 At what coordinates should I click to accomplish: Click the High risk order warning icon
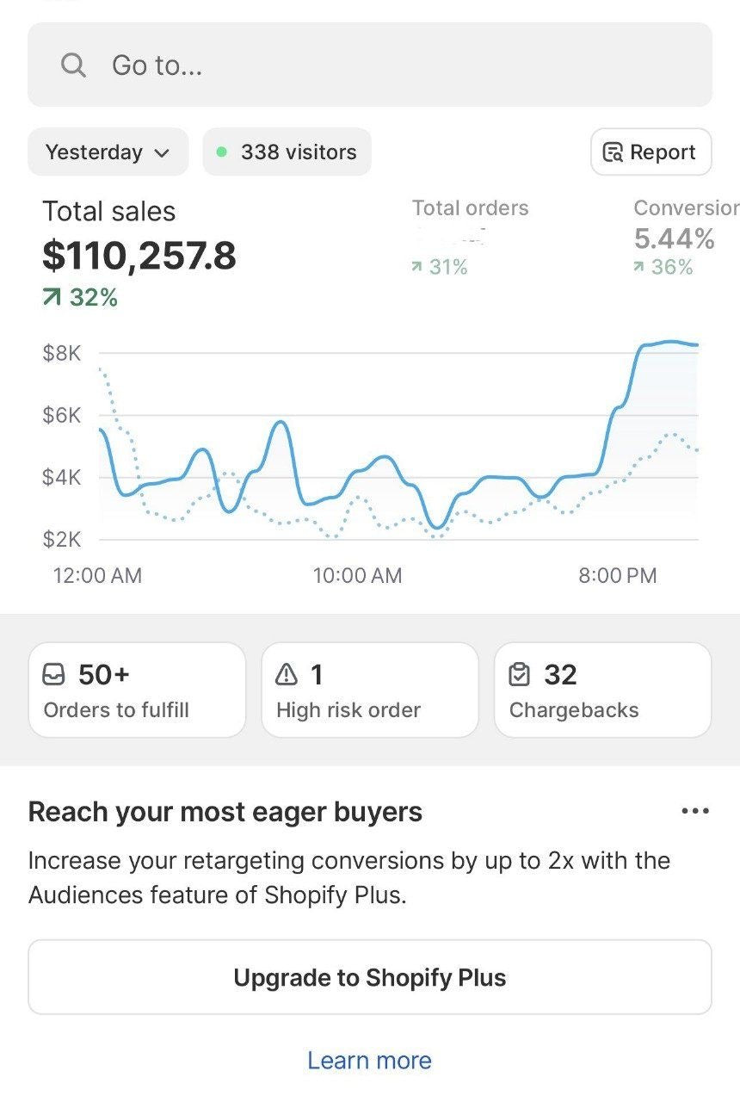point(287,675)
